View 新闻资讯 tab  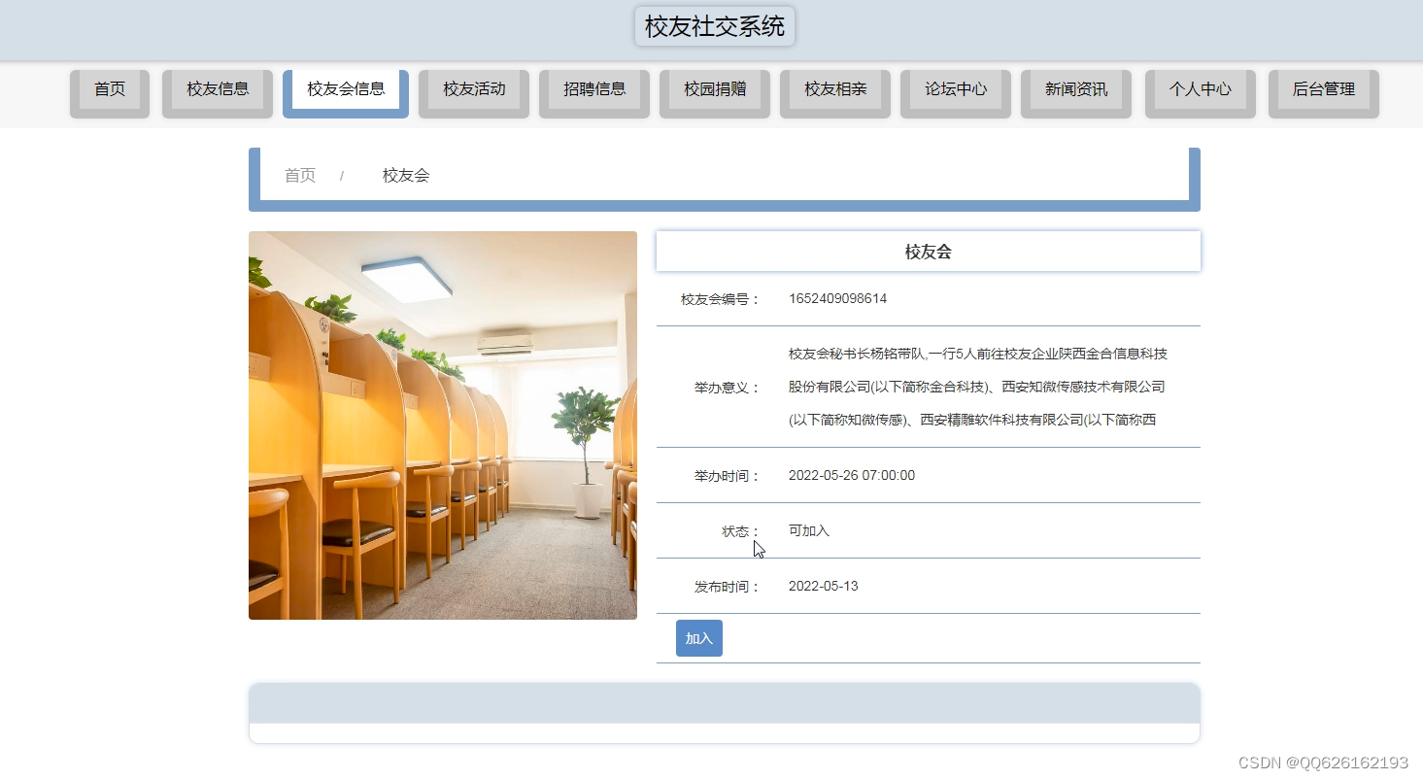click(x=1076, y=93)
